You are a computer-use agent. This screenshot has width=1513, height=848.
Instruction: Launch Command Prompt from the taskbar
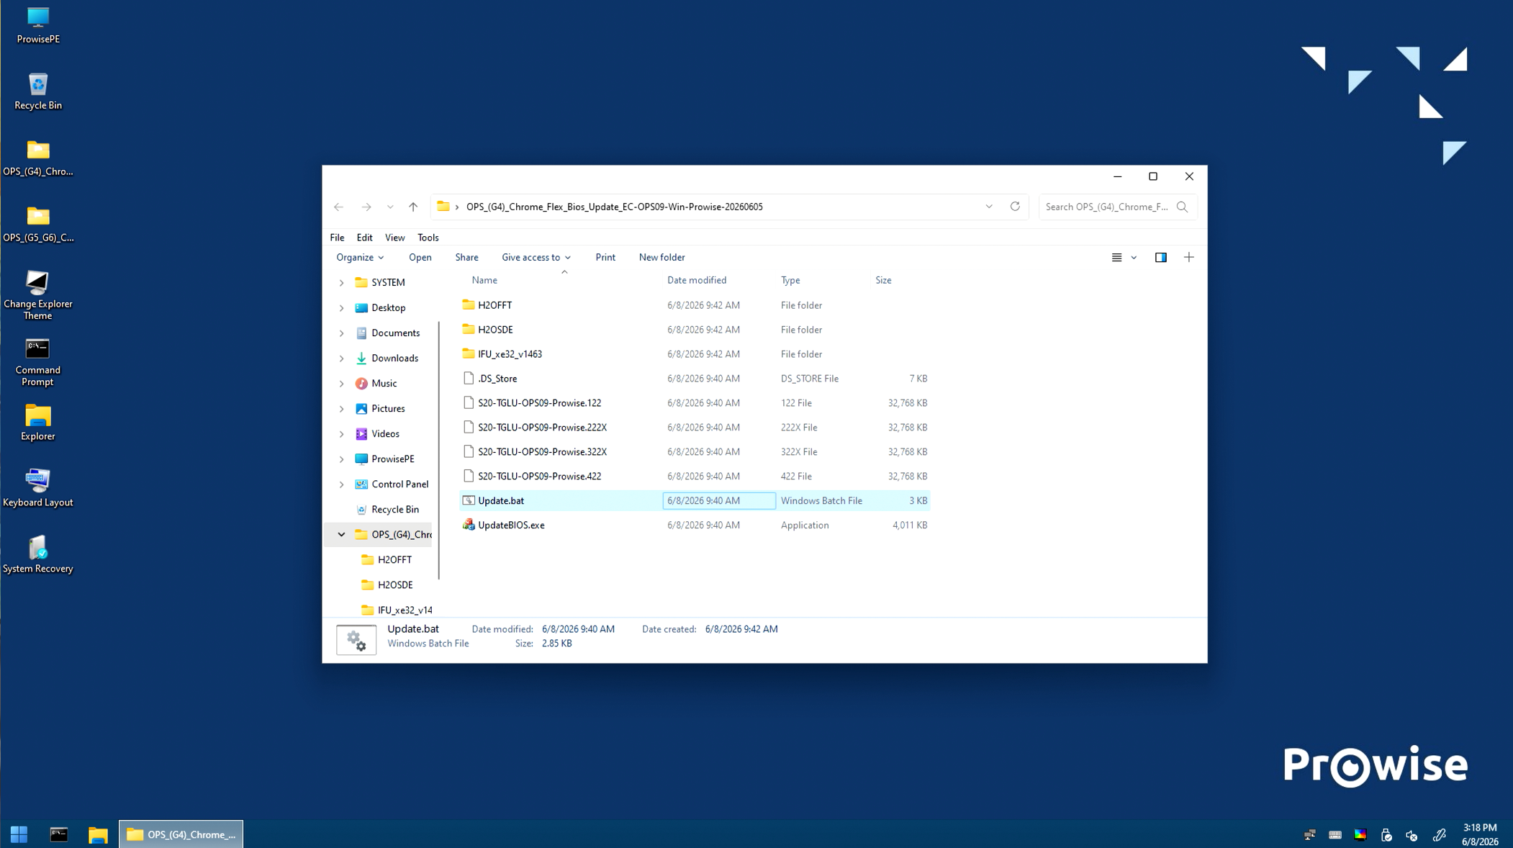(x=58, y=834)
